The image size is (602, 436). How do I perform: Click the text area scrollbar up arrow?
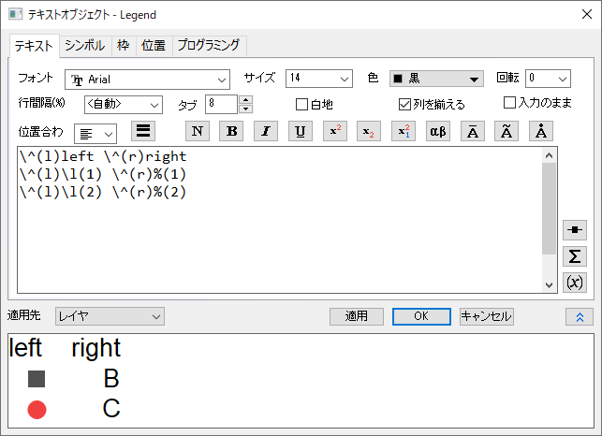click(x=549, y=155)
